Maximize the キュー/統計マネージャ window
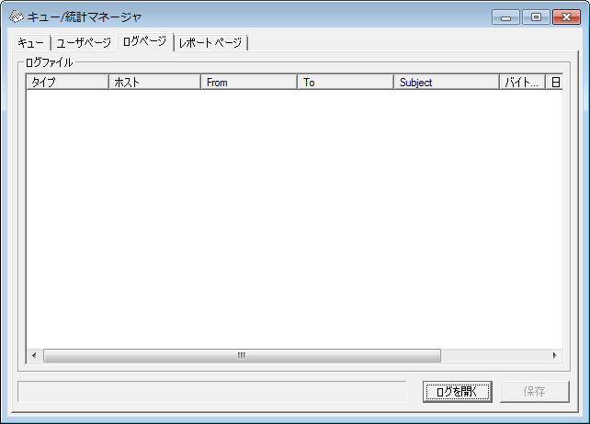Screen dimensions: 590x424 coord(532,17)
